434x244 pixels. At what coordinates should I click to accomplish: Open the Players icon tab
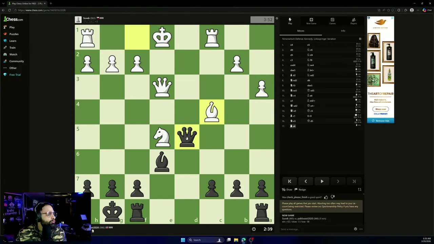tap(354, 21)
